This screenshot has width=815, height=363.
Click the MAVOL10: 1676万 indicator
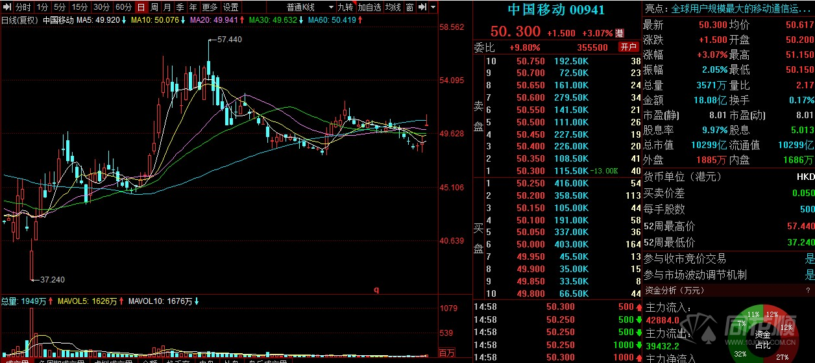(164, 301)
